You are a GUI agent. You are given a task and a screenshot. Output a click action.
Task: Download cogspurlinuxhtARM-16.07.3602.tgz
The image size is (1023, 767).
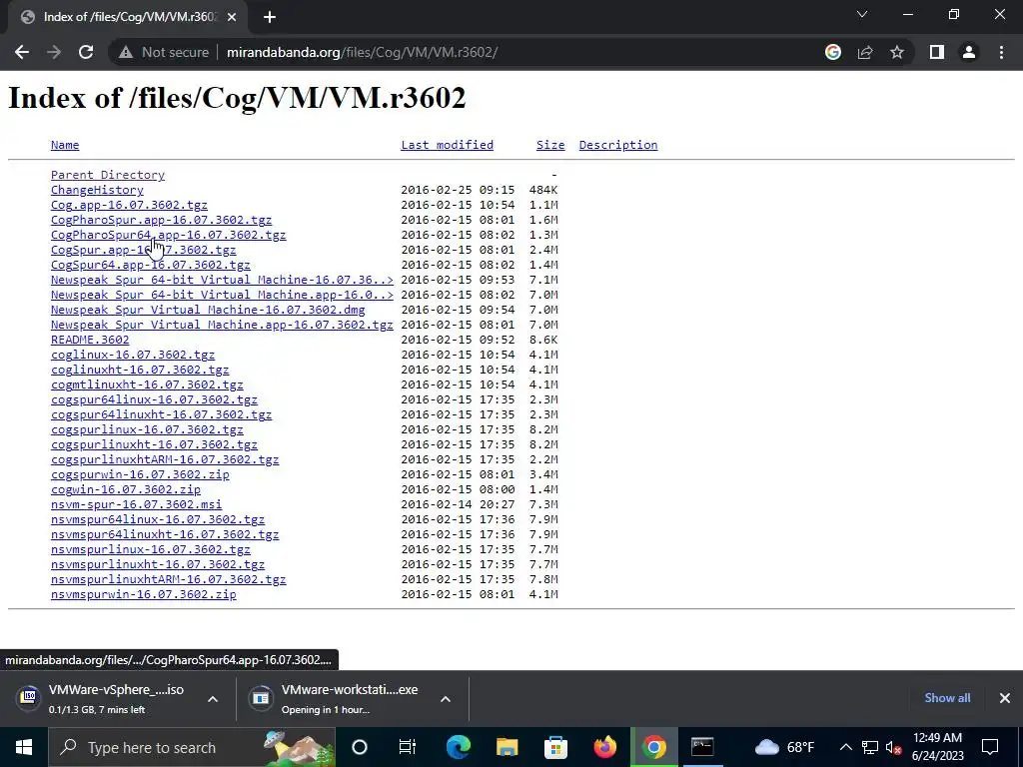pyautogui.click(x=165, y=459)
